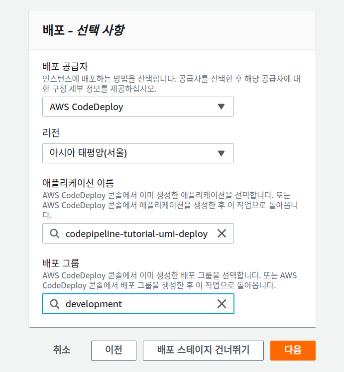This screenshot has width=344, height=372.
Task: Focus the application name input field
Action: point(138,233)
